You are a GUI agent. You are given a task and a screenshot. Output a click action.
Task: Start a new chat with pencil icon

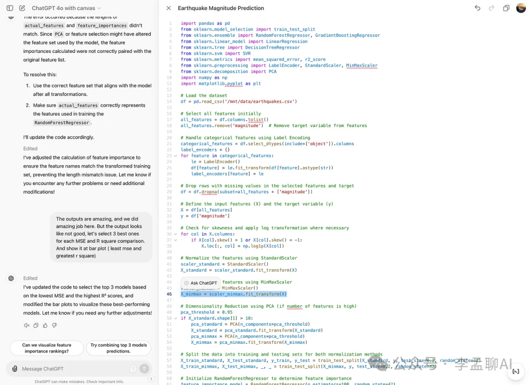(x=22, y=8)
